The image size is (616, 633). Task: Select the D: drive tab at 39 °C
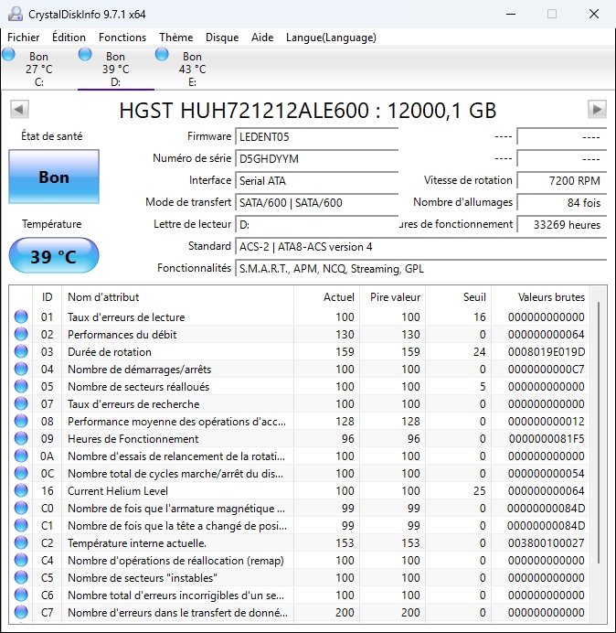(x=116, y=69)
